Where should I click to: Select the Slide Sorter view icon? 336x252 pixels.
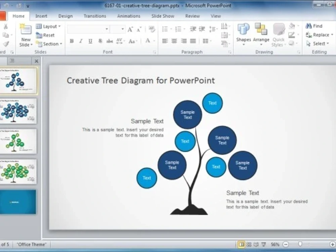point(249,245)
